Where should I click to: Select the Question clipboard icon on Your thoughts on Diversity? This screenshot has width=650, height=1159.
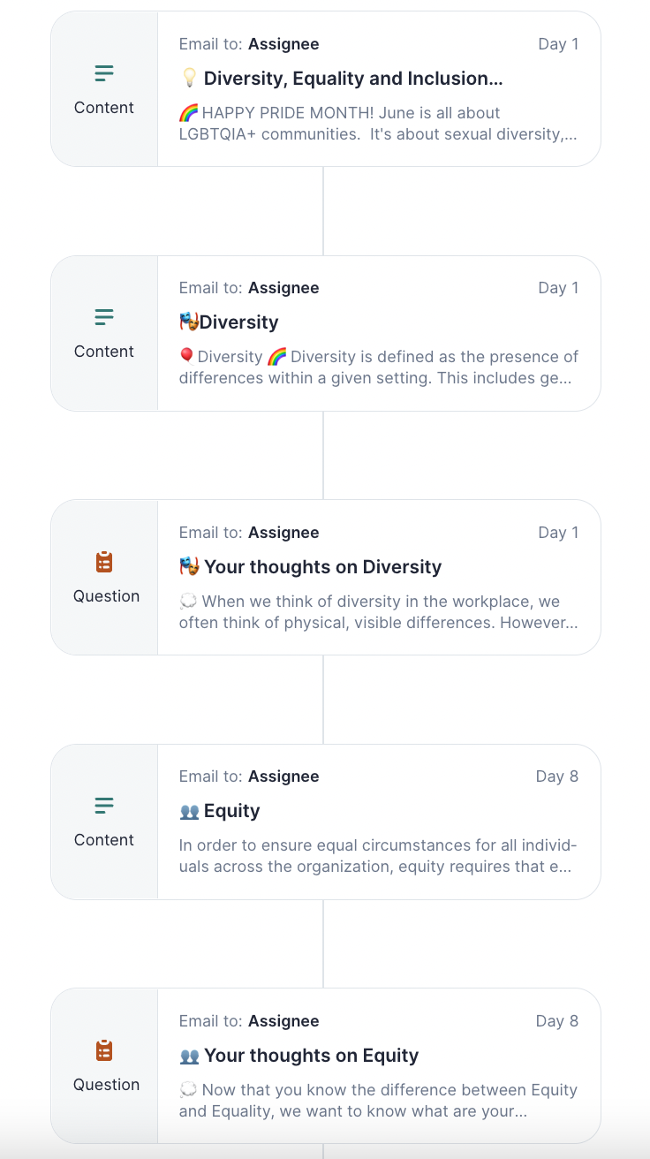(104, 561)
